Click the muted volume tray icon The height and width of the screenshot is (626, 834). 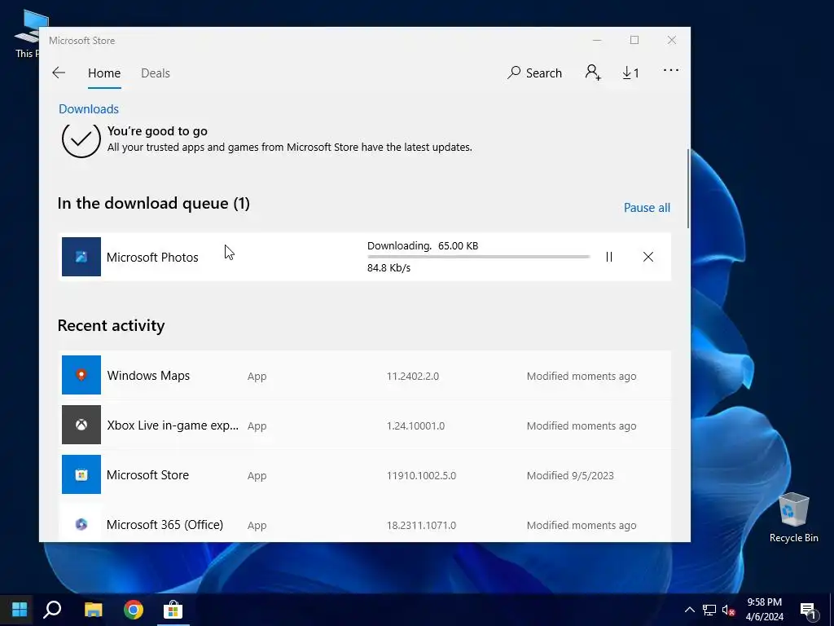click(x=728, y=610)
